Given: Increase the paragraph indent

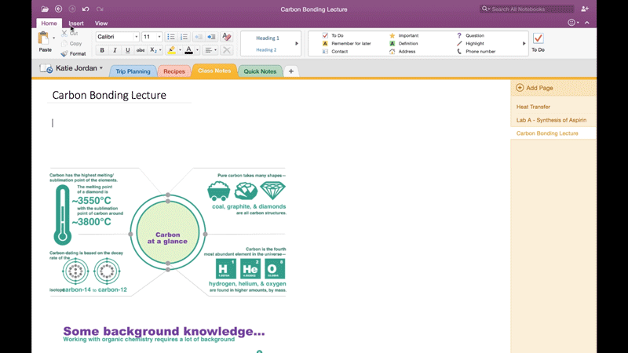Looking at the screenshot, I should coord(211,37).
